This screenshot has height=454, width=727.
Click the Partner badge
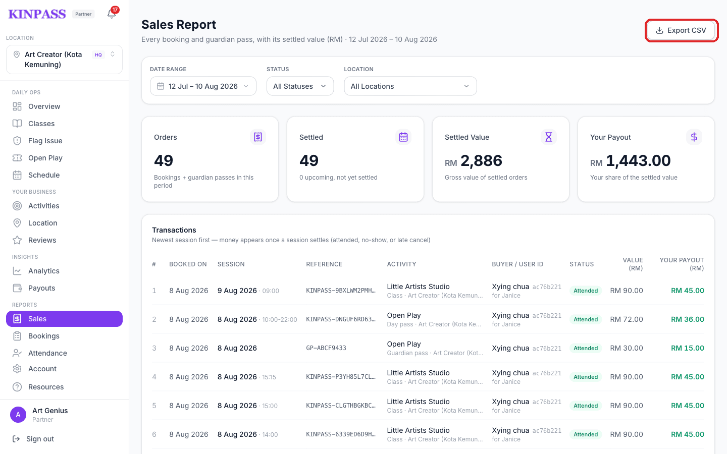pos(83,14)
